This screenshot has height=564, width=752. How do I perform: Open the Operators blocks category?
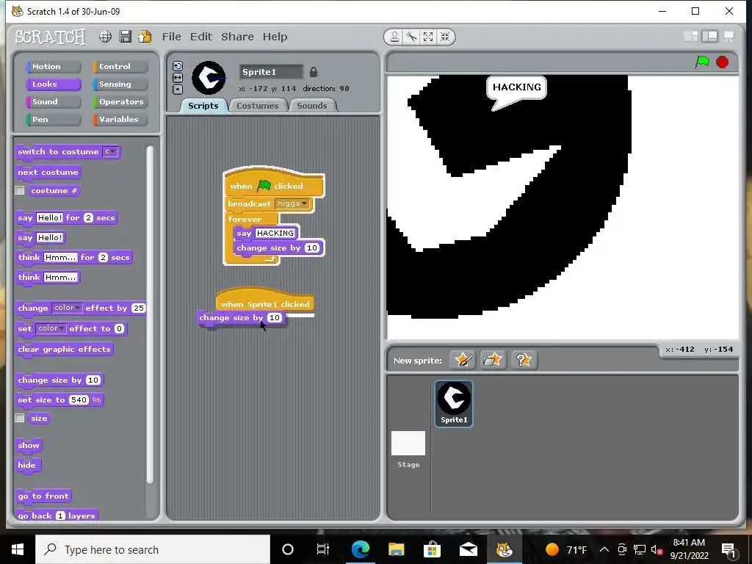click(120, 101)
